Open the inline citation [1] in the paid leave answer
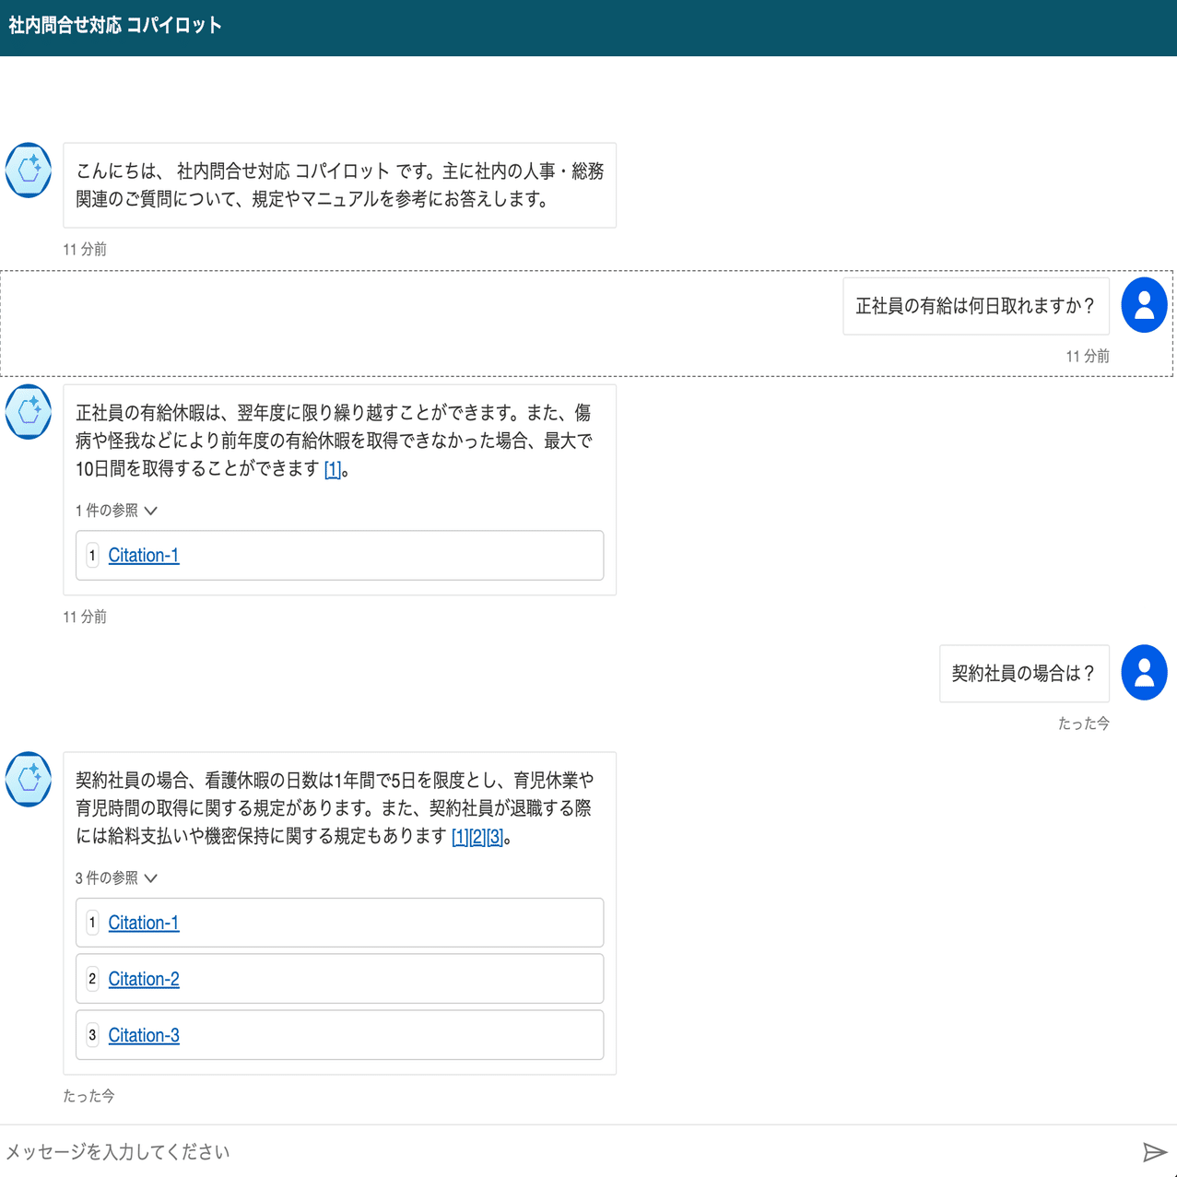The height and width of the screenshot is (1177, 1177). click(x=332, y=470)
